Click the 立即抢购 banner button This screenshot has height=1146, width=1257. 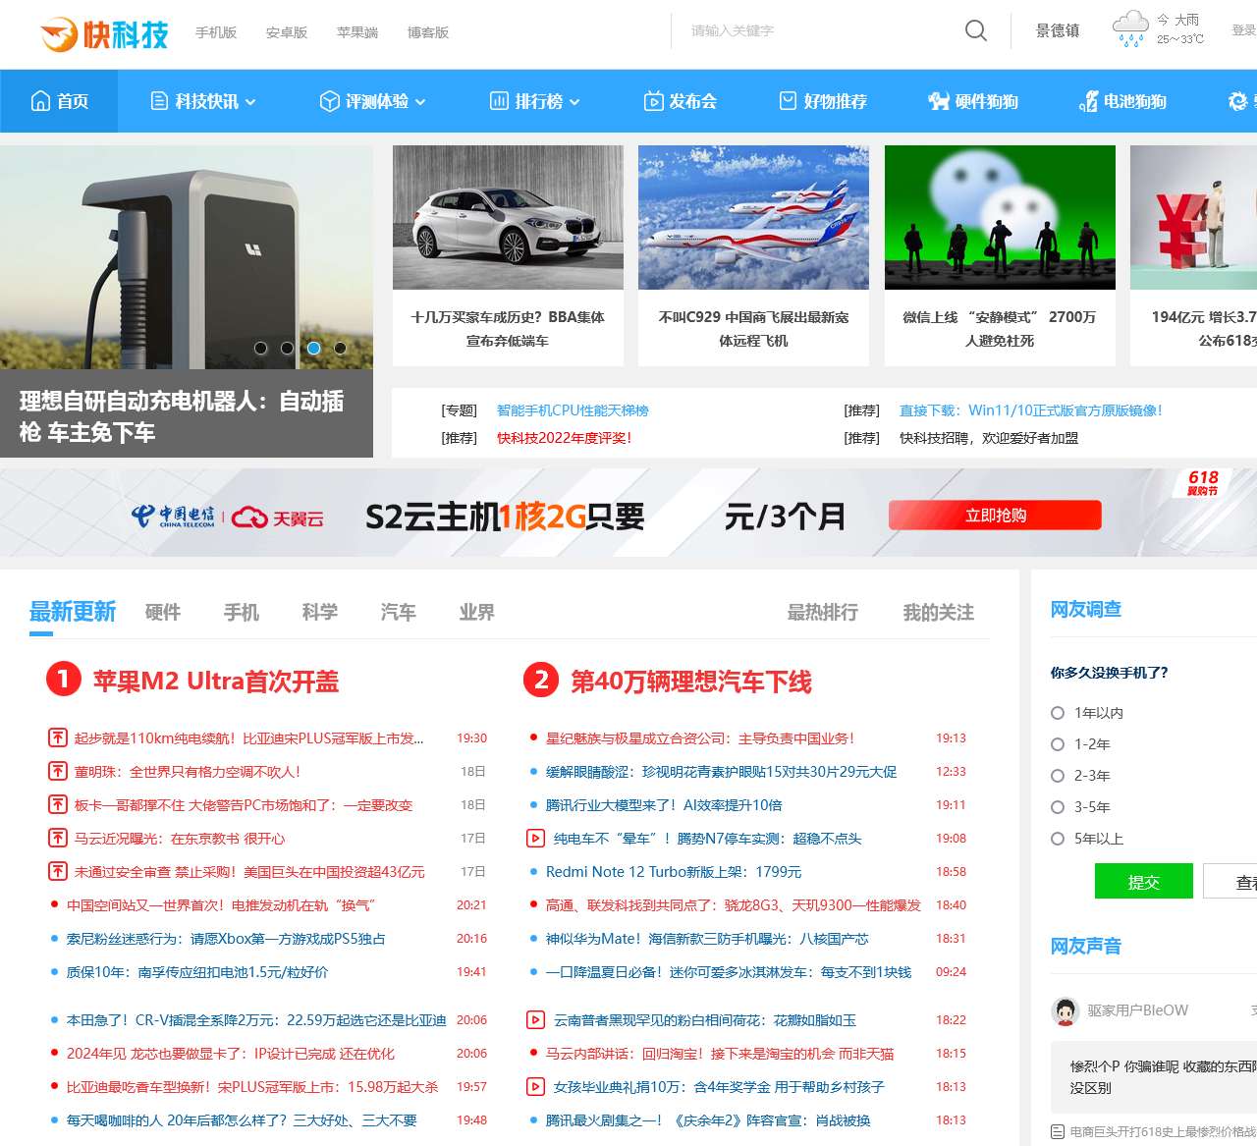[995, 516]
